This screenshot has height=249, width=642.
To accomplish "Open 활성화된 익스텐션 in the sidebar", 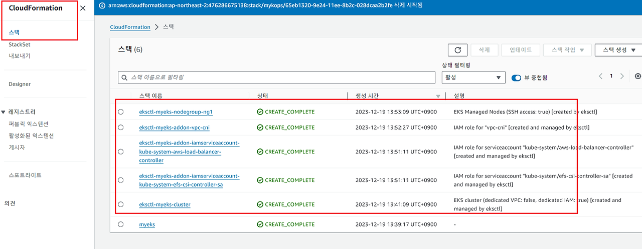I will (x=31, y=135).
